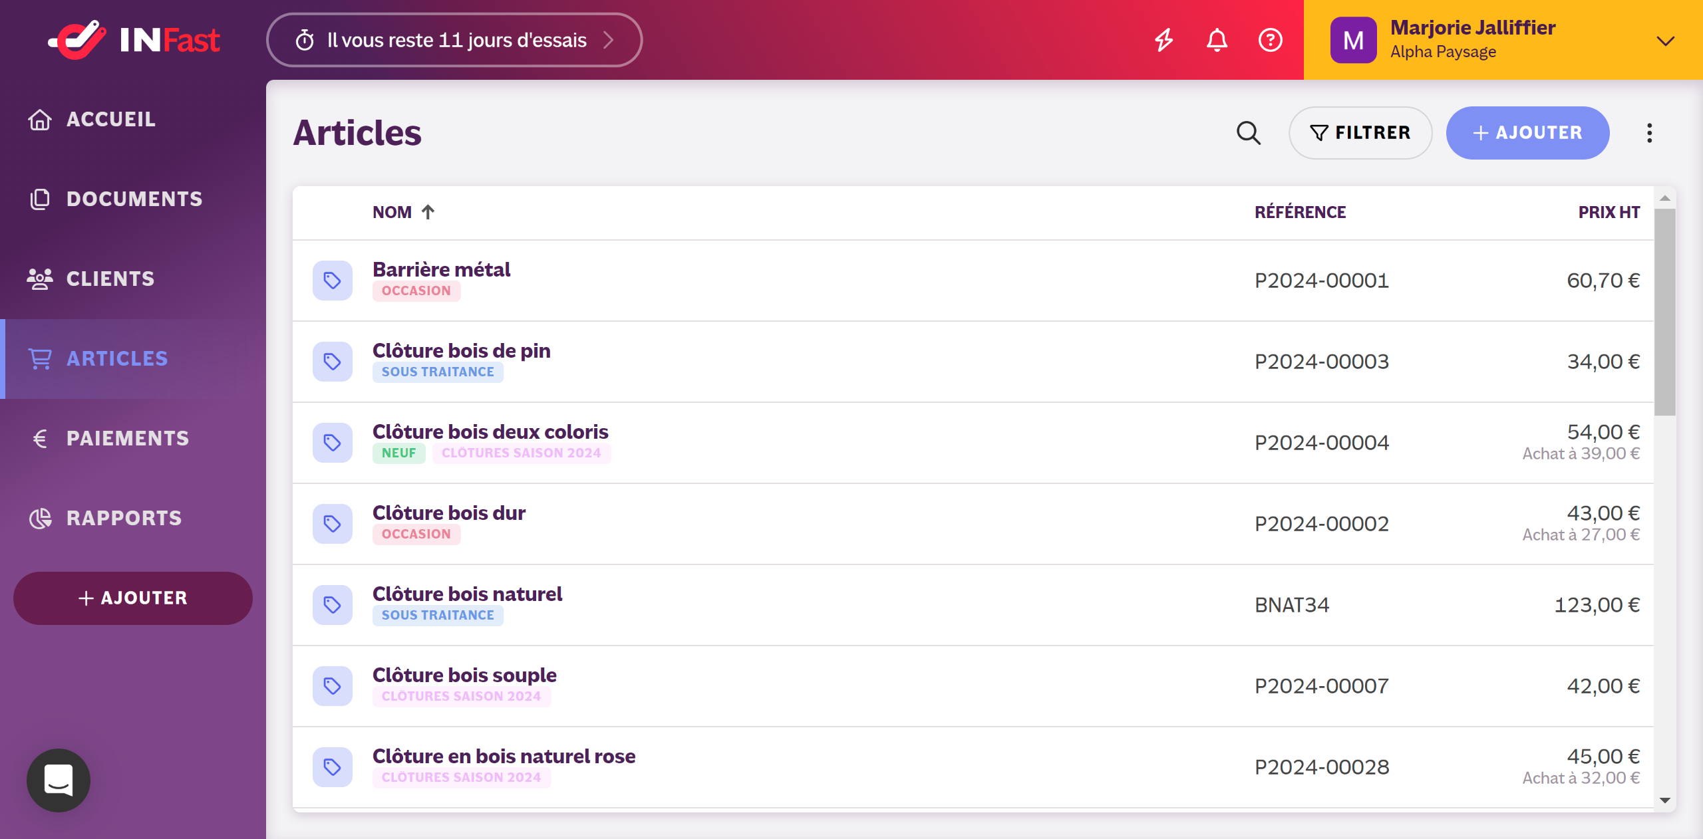
Task: Go to the Clients menu
Action: point(110,279)
